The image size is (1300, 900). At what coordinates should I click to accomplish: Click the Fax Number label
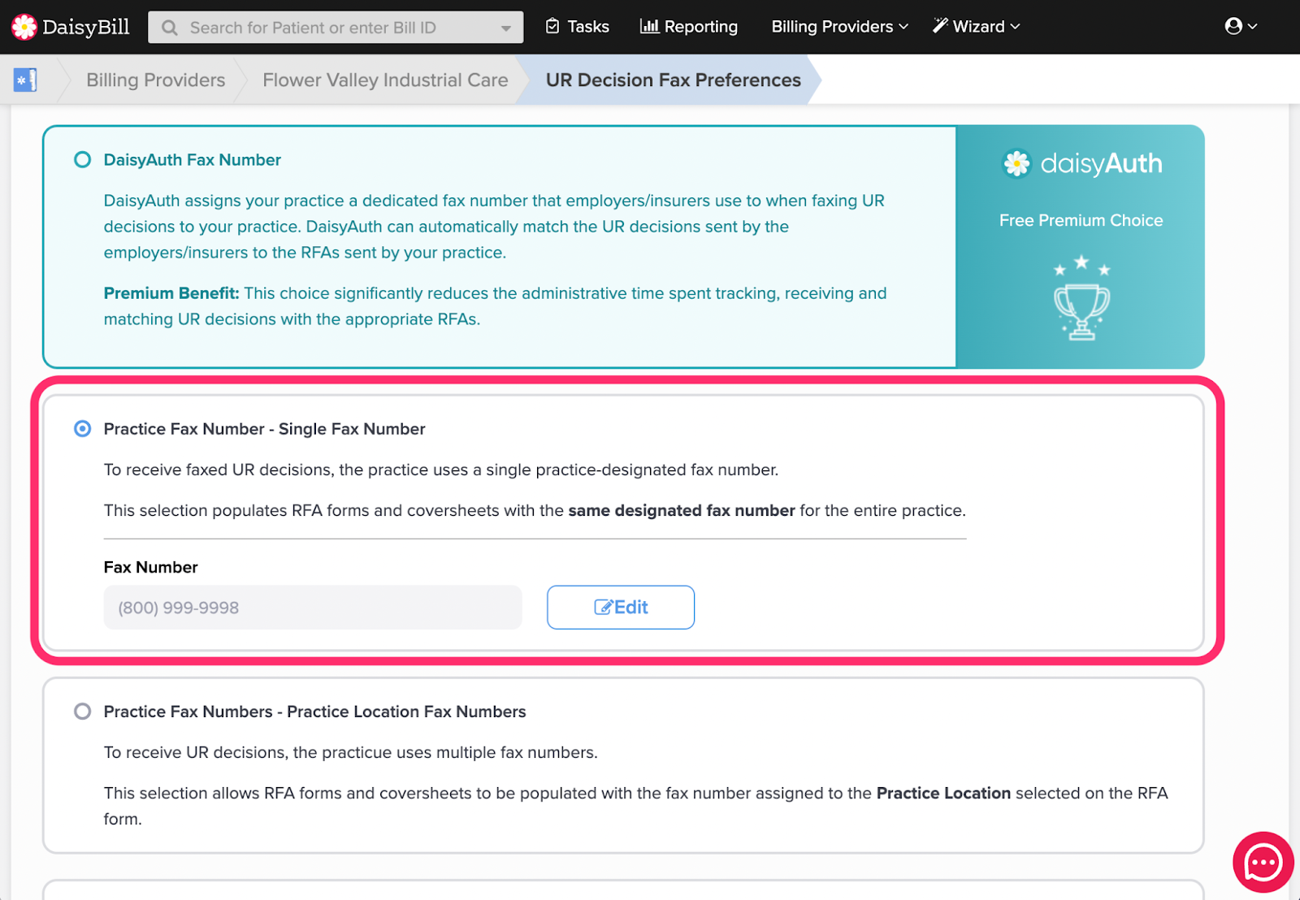(x=151, y=568)
